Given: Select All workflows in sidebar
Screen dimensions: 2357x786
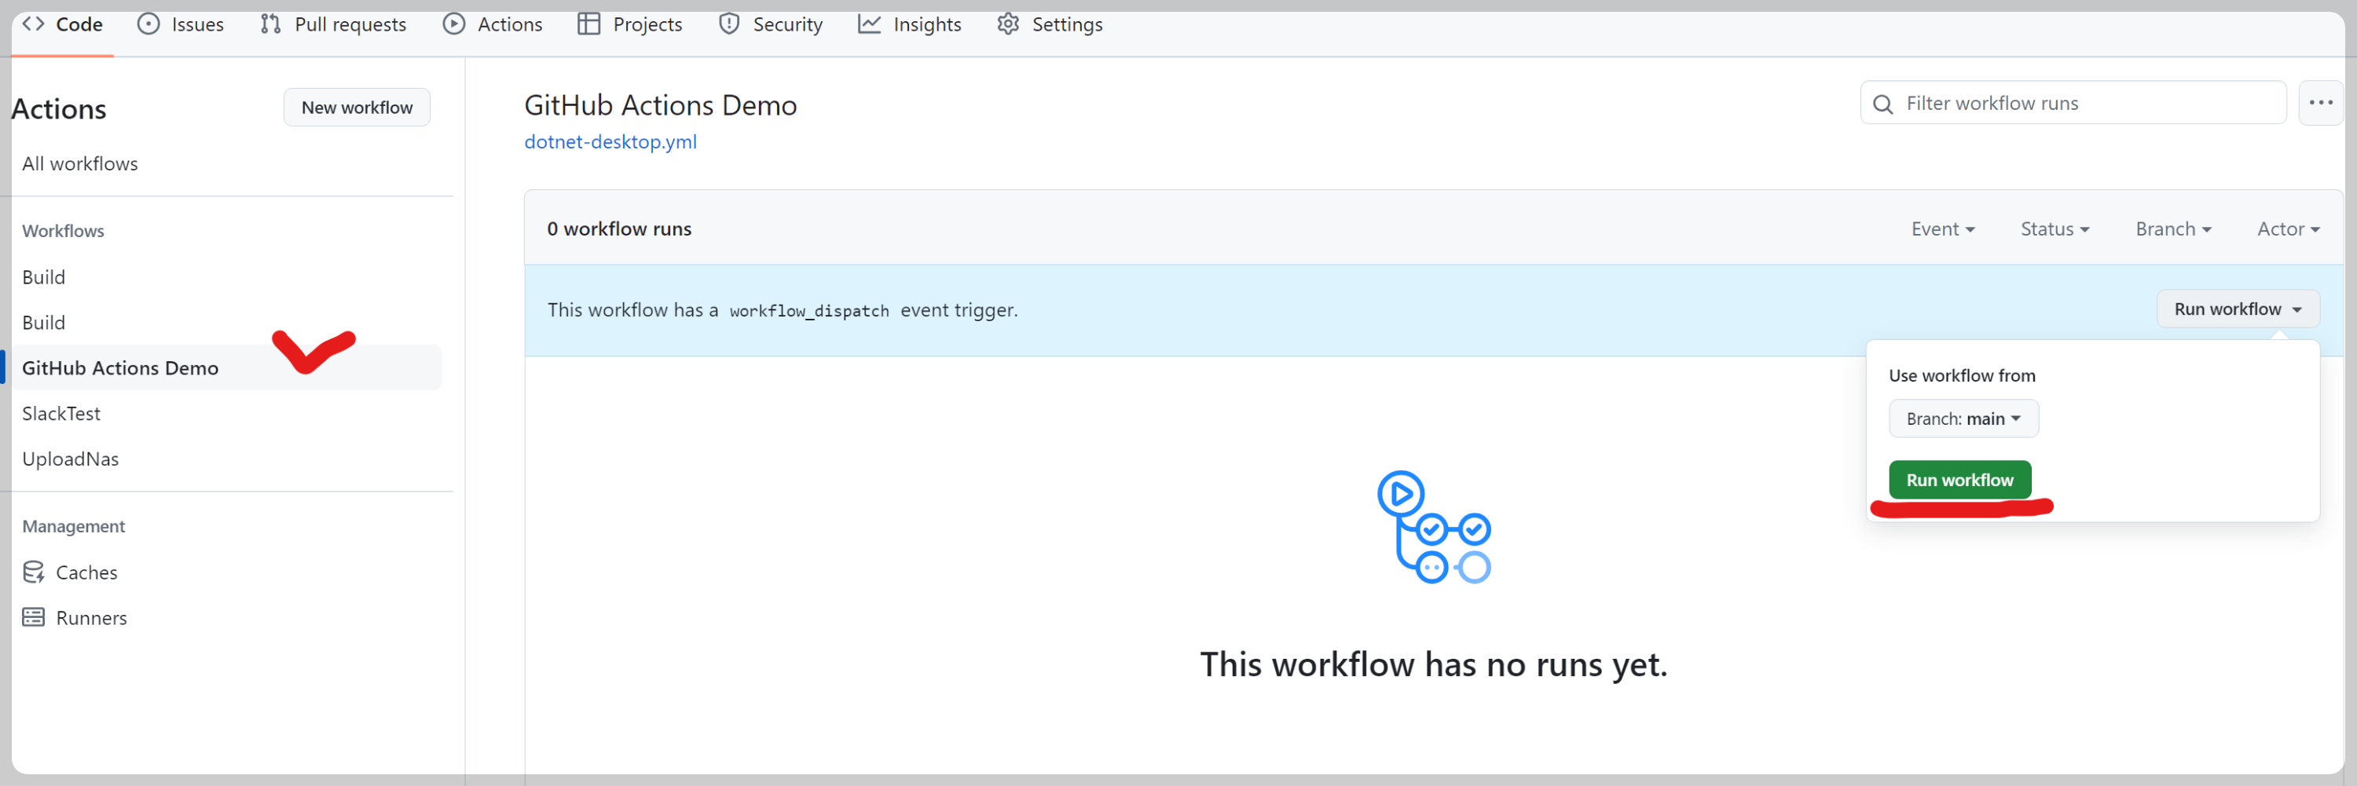Looking at the screenshot, I should coord(79,163).
